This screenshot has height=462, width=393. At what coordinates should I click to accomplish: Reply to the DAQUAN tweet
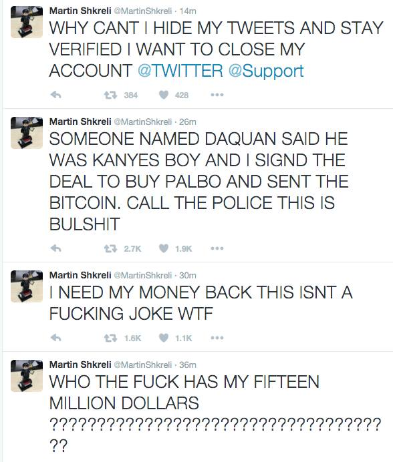pos(55,248)
